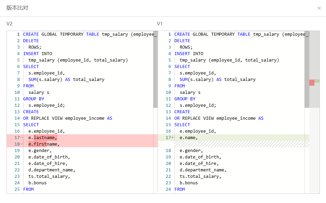Click "OR REPLACE VIEW employee_income AS" in V2 pane
This screenshot has height=203, width=326.
pyautogui.click(x=67, y=118)
